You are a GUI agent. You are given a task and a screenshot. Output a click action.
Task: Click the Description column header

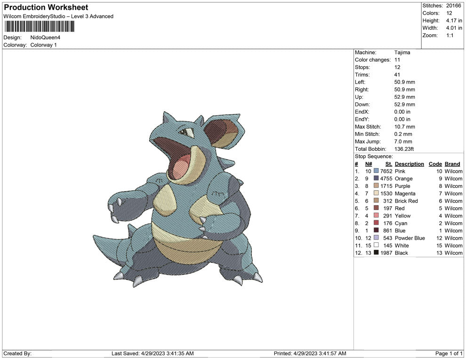pyautogui.click(x=410, y=163)
